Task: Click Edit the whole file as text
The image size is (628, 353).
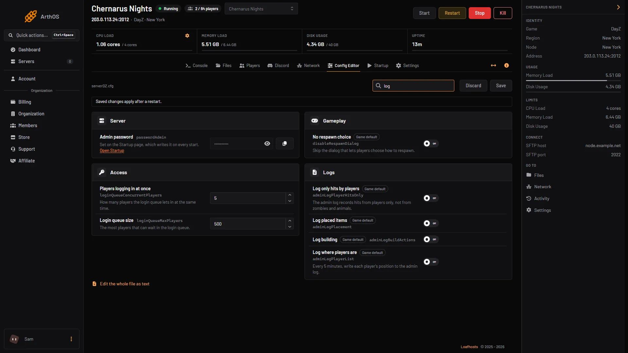Action: (x=121, y=284)
